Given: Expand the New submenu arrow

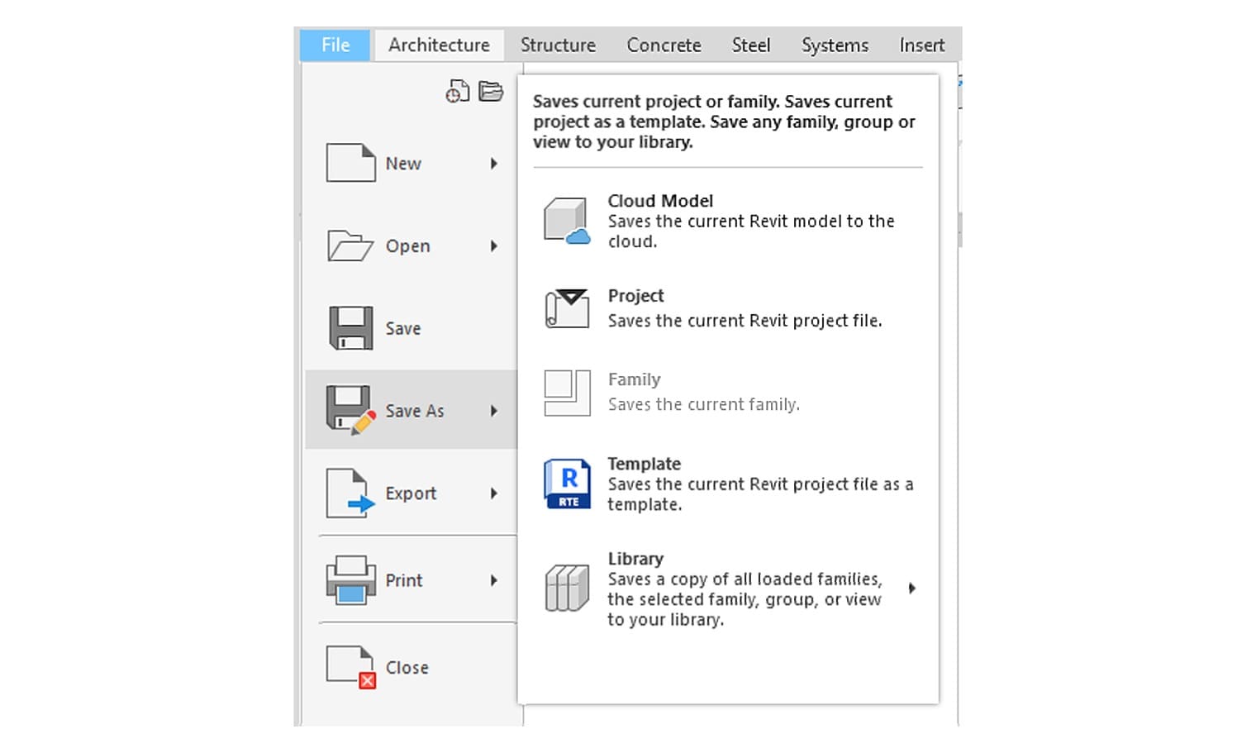Looking at the screenshot, I should tap(494, 164).
